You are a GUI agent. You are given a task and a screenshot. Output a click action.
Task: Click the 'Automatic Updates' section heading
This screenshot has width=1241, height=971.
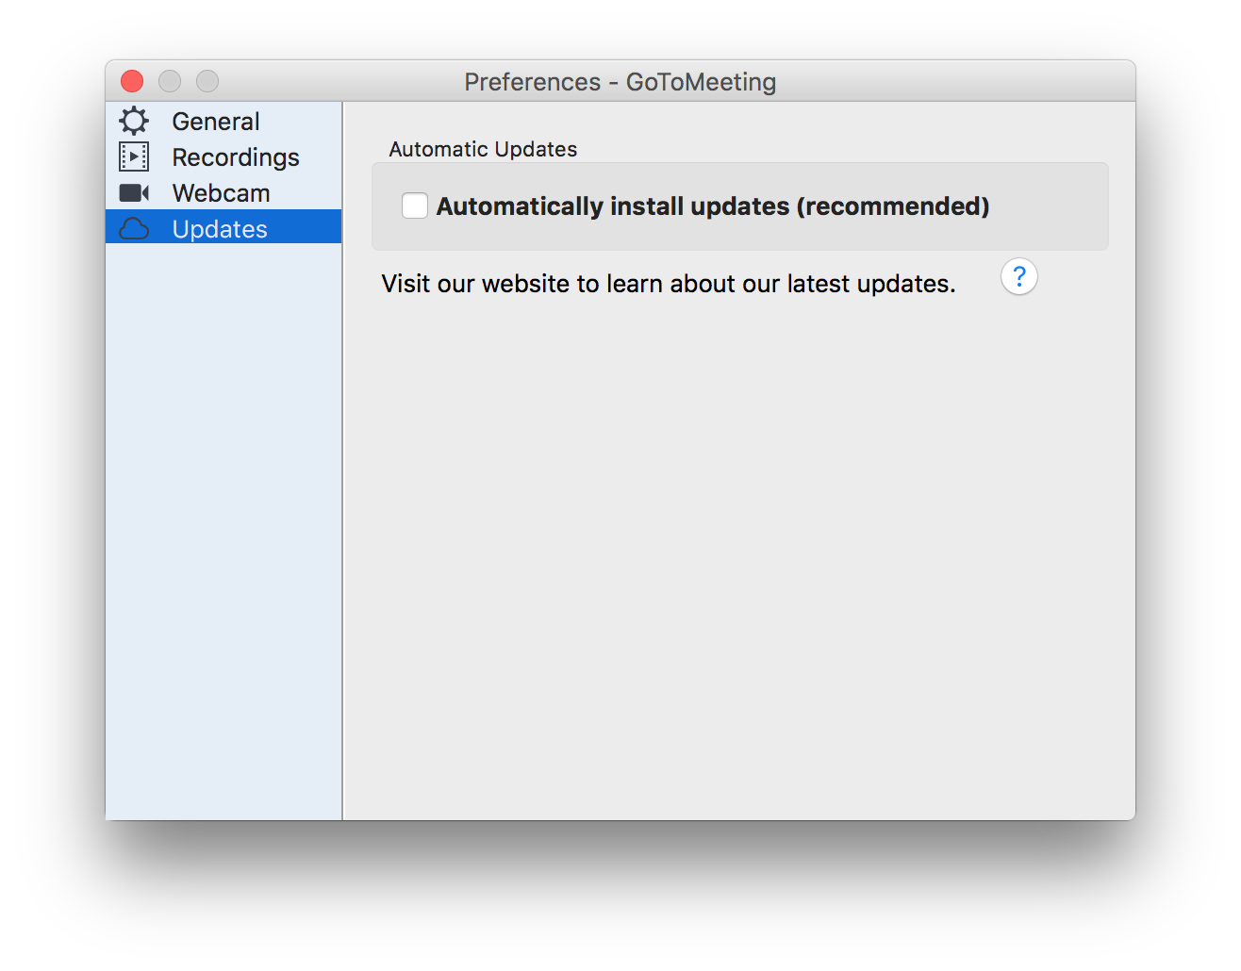tap(483, 149)
